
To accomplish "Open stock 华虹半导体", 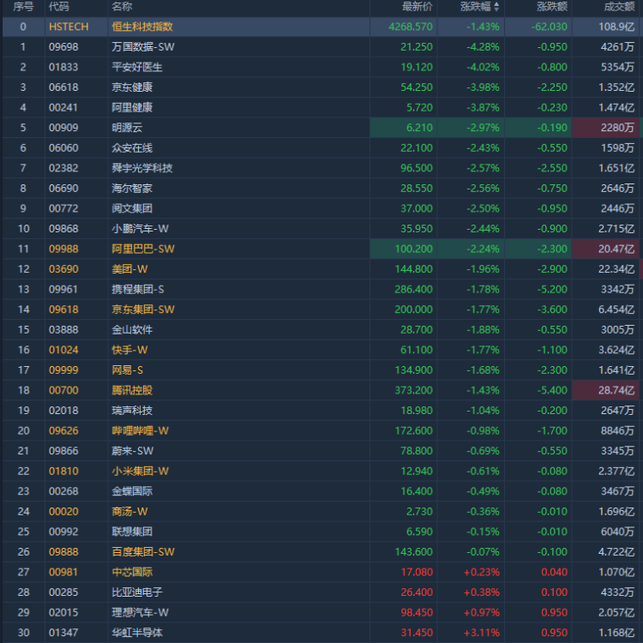I will [137, 633].
